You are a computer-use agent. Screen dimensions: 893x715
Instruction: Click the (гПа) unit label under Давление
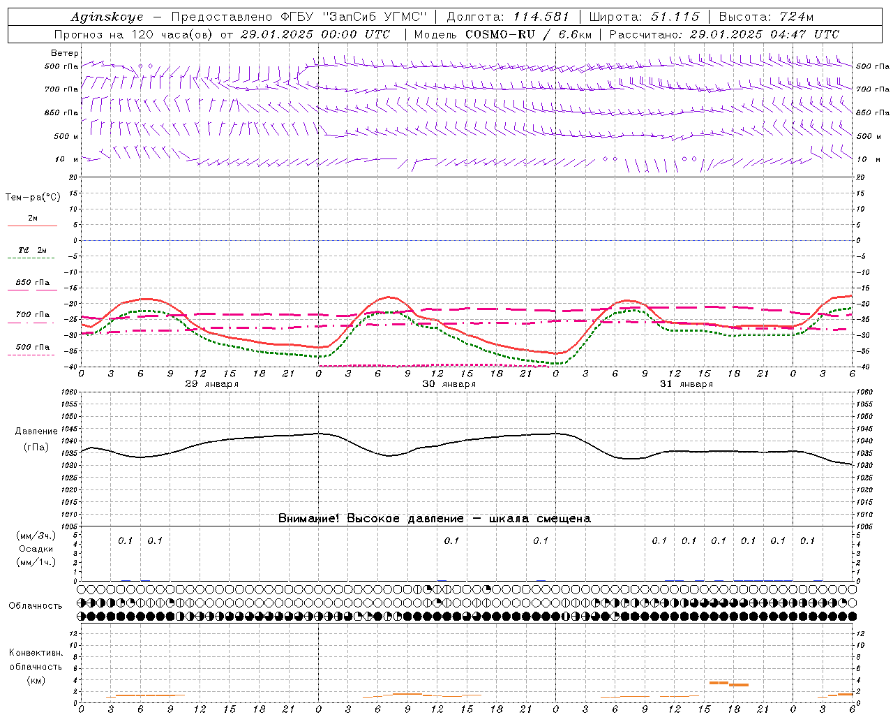pyautogui.click(x=36, y=448)
